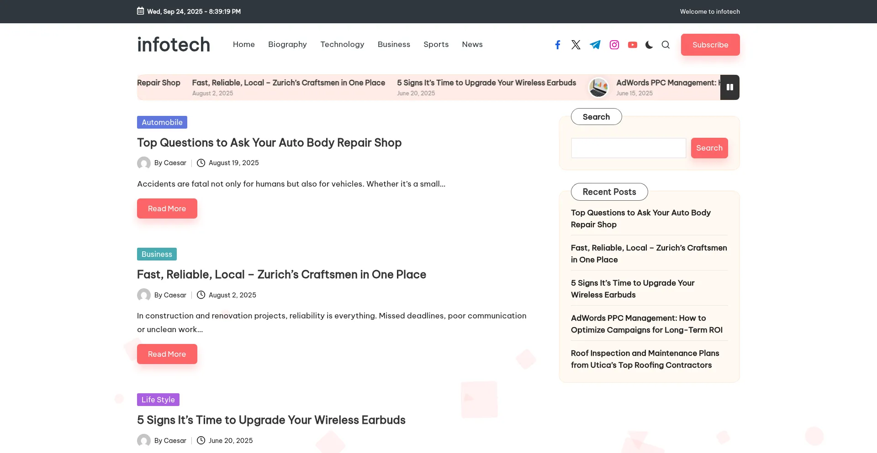Open the YouTube social icon
Image resolution: width=877 pixels, height=453 pixels.
(633, 45)
